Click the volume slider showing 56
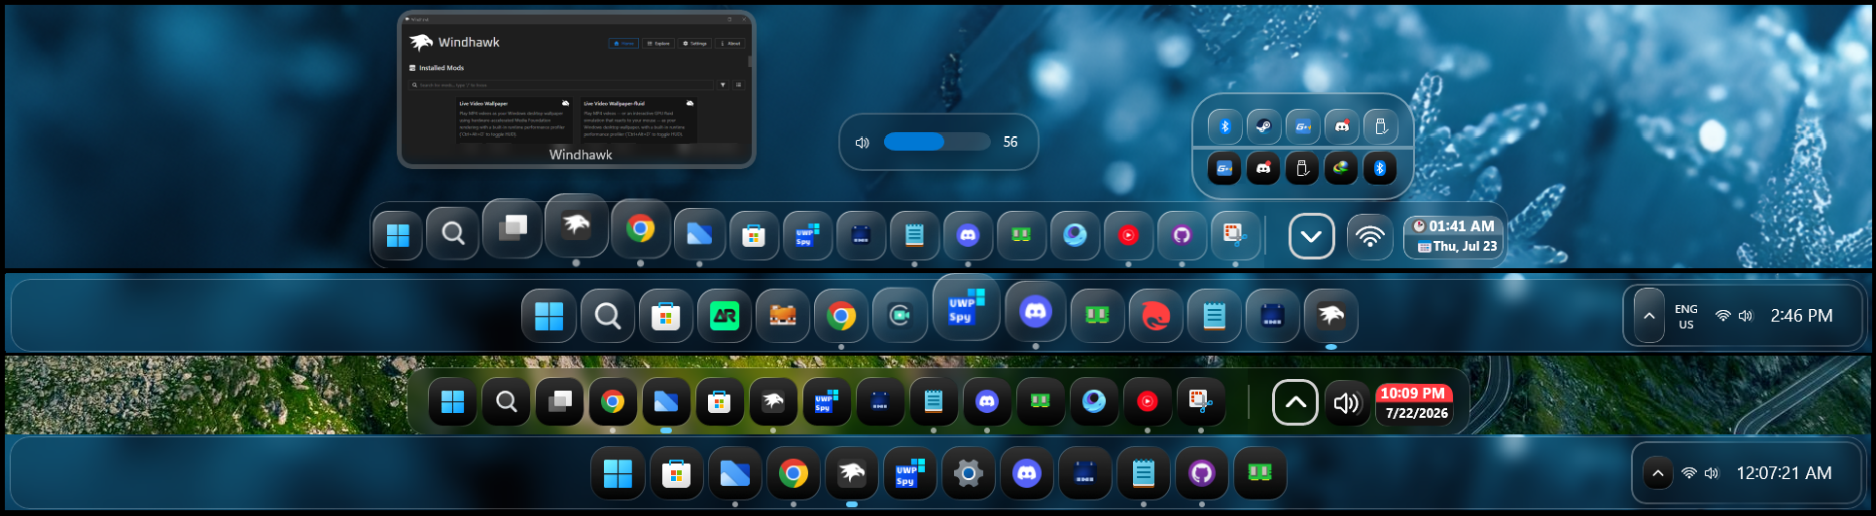 [x=937, y=142]
